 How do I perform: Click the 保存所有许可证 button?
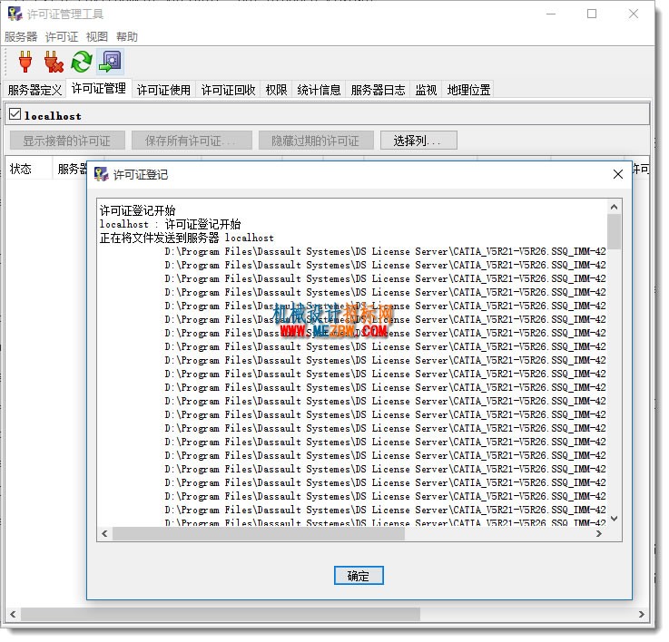coord(192,141)
